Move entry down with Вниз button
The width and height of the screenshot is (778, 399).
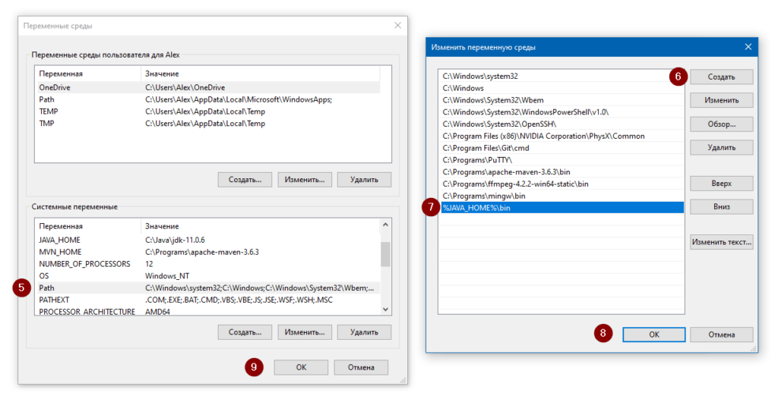721,206
